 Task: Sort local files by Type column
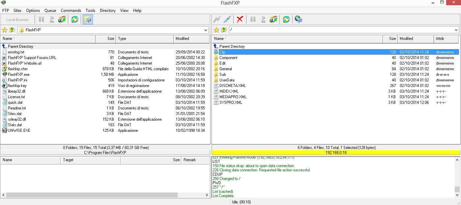coord(145,39)
